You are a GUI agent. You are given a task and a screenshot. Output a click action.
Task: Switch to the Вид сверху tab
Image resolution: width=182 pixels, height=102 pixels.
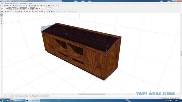coord(22,96)
